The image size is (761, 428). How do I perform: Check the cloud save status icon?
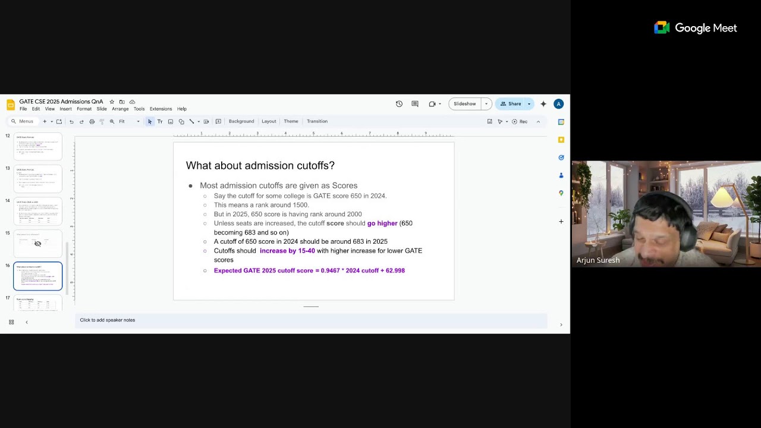tap(132, 102)
